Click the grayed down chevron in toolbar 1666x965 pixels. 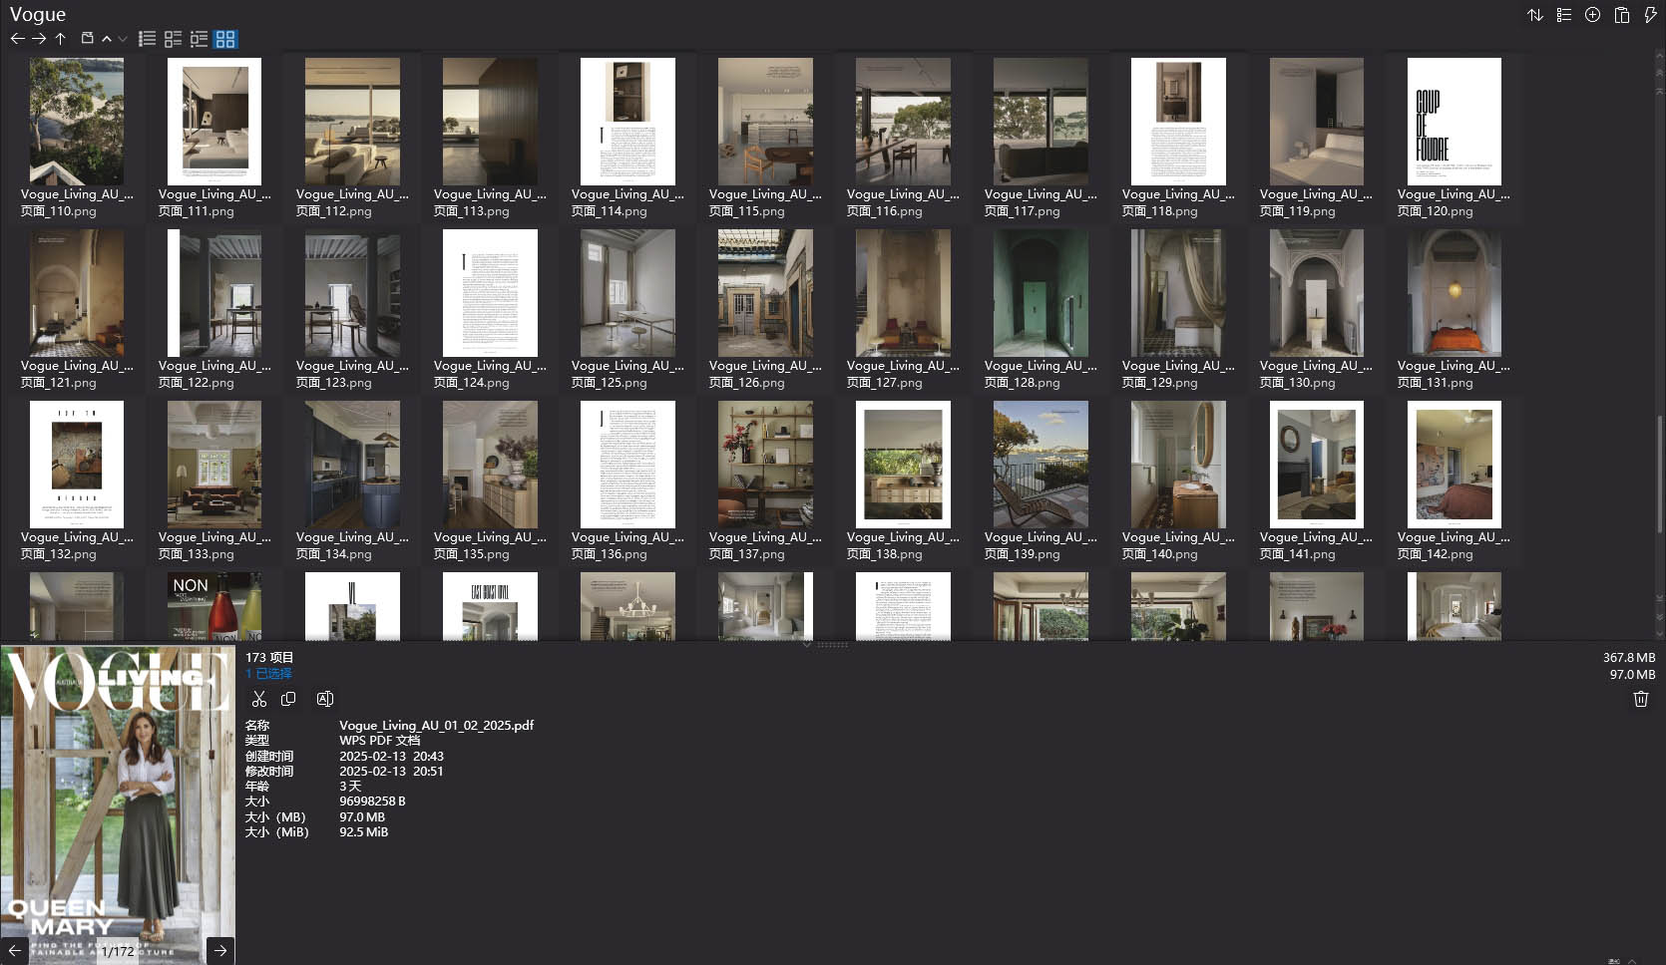[123, 39]
